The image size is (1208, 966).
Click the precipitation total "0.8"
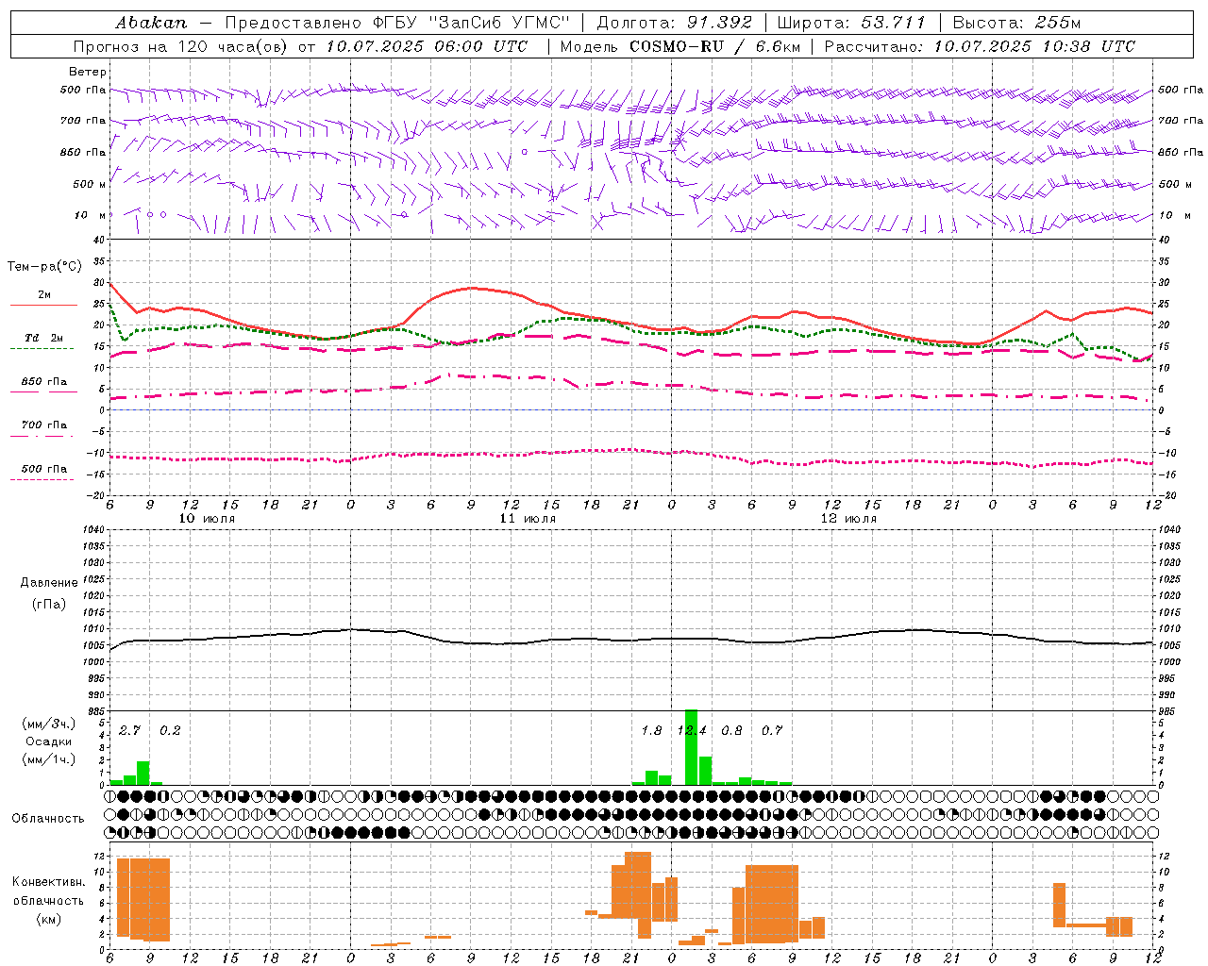coord(731,730)
